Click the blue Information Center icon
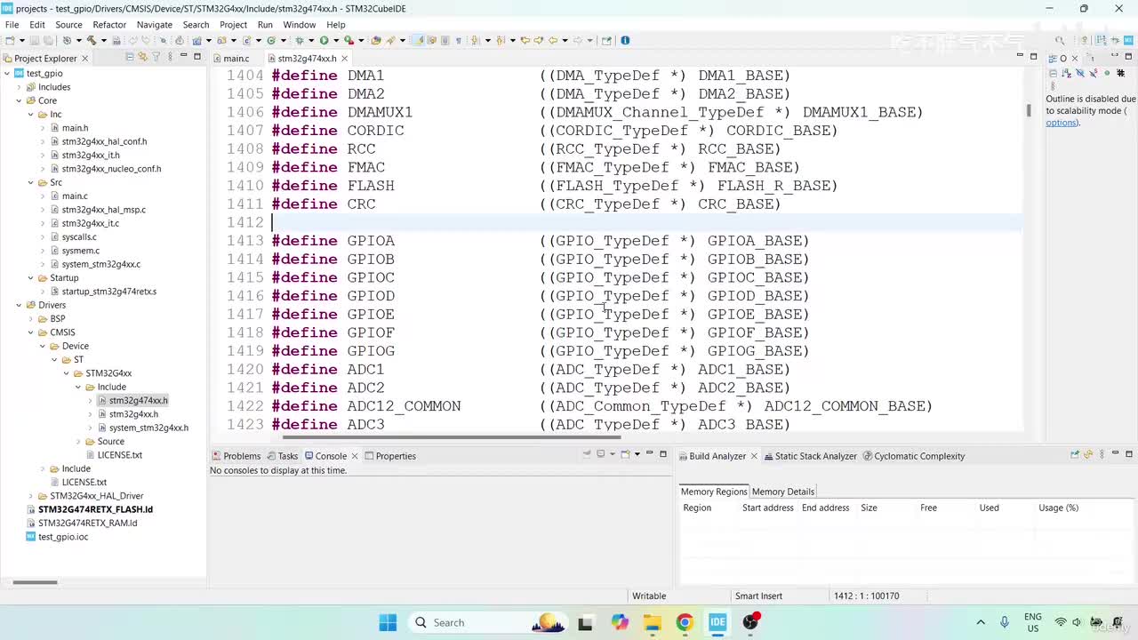1138x640 pixels. tap(625, 40)
